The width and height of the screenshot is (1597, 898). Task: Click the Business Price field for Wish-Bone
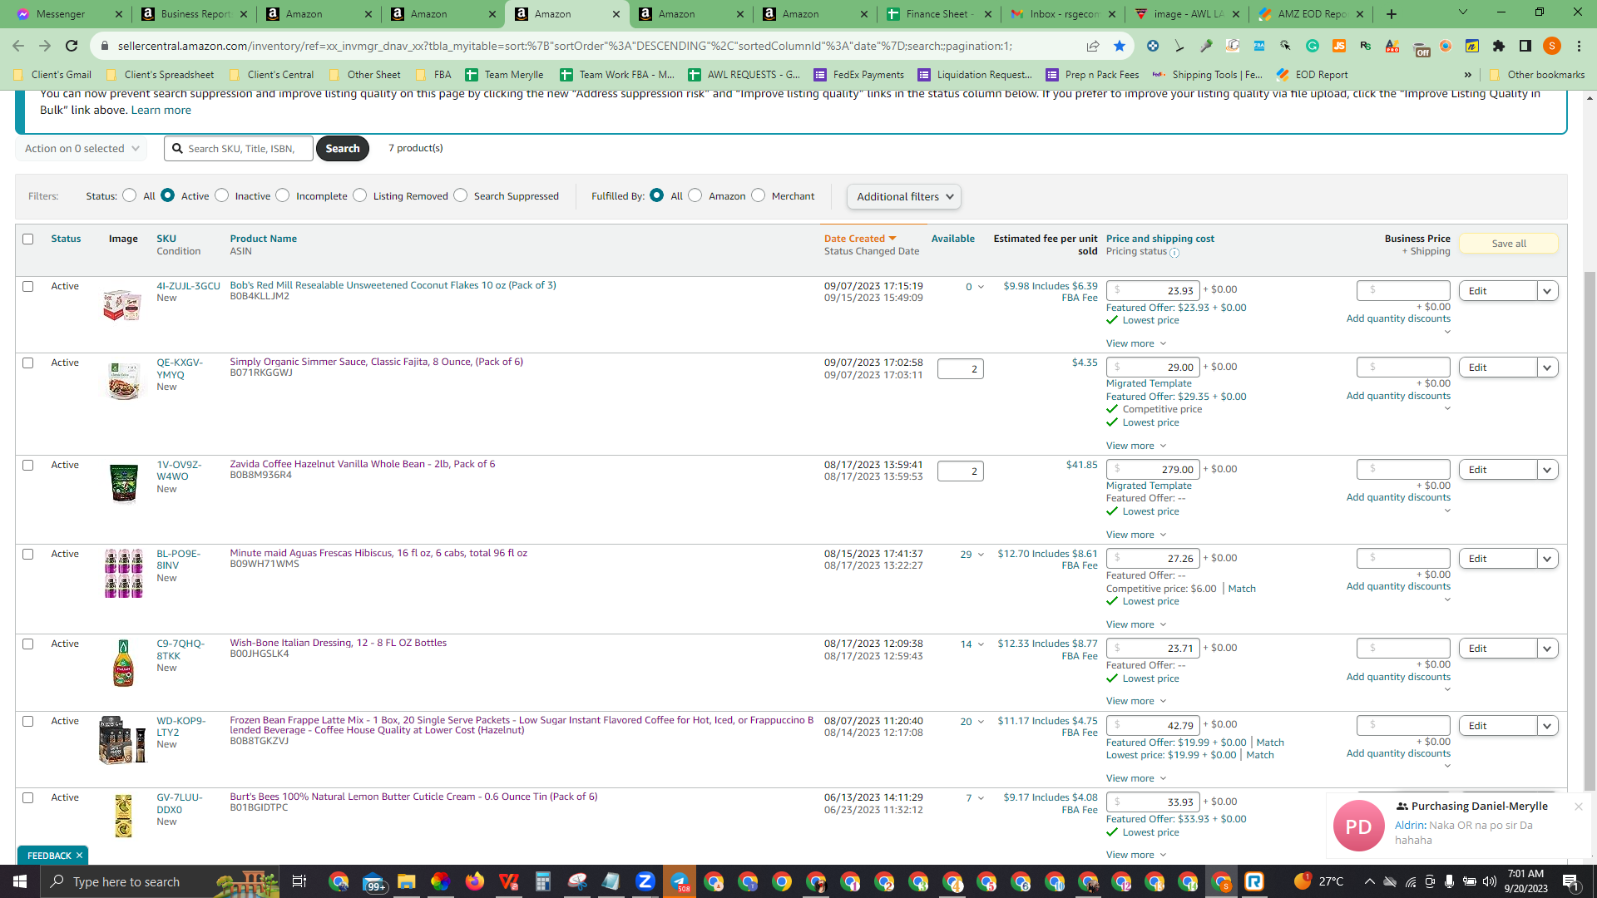1403,649
